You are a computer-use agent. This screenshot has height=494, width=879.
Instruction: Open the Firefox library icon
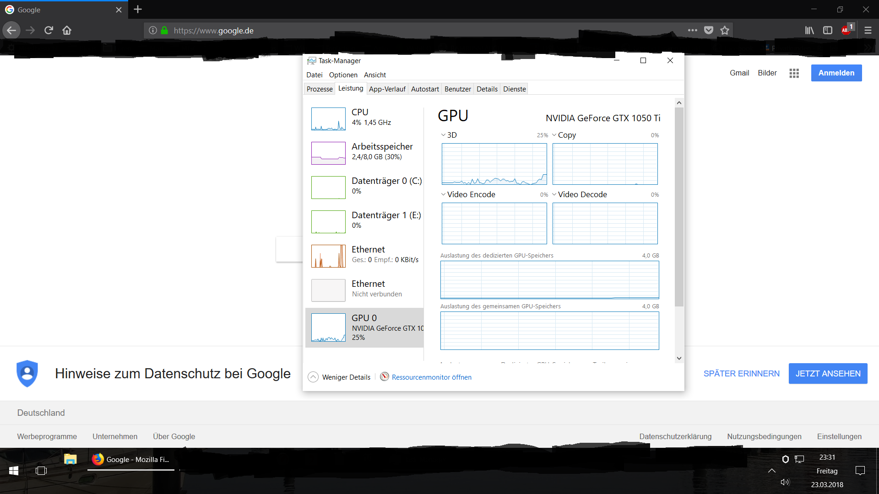click(809, 30)
